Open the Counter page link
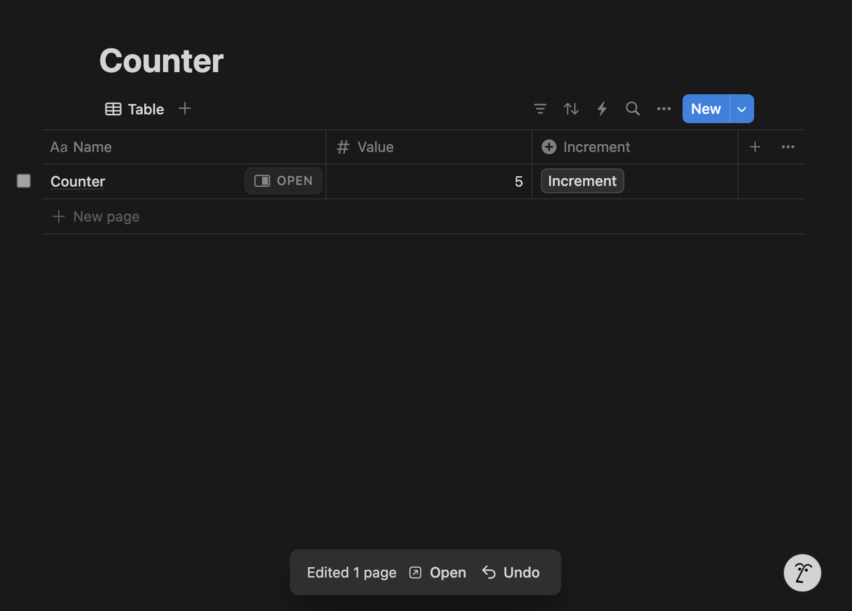The height and width of the screenshot is (611, 852). pyautogui.click(x=77, y=181)
